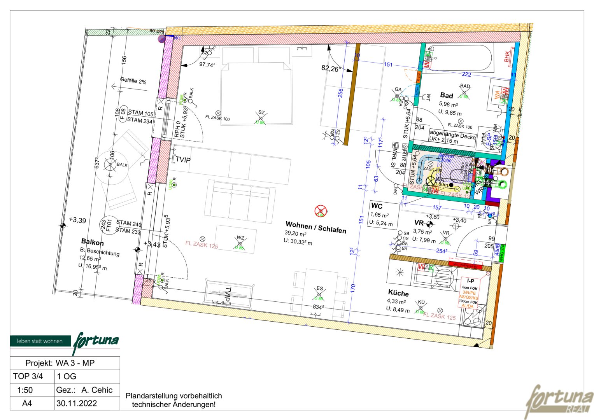Click the purple circle at the wall corner
The height and width of the screenshot is (420, 594).
point(161,38)
